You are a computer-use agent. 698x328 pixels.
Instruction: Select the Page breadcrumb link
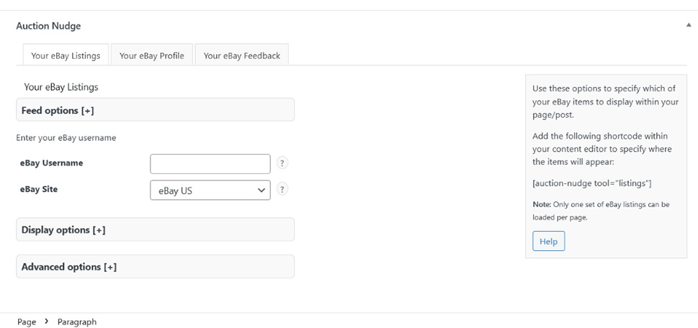27,322
